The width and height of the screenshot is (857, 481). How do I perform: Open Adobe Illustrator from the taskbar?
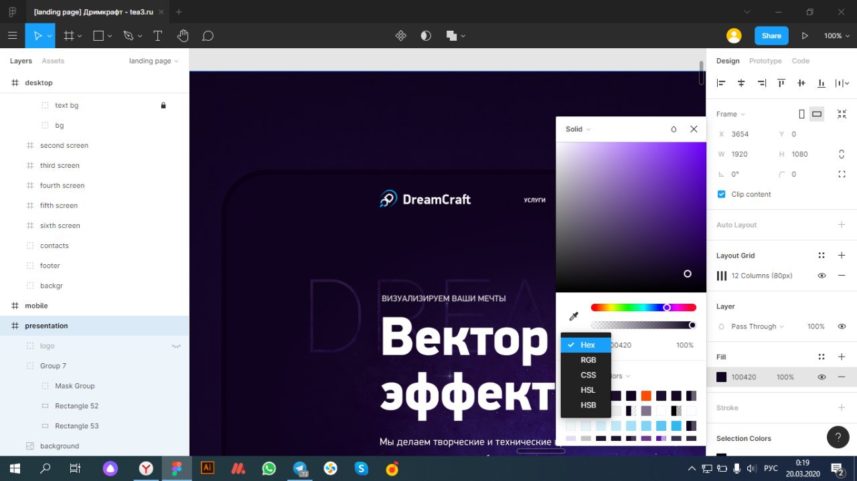[208, 468]
